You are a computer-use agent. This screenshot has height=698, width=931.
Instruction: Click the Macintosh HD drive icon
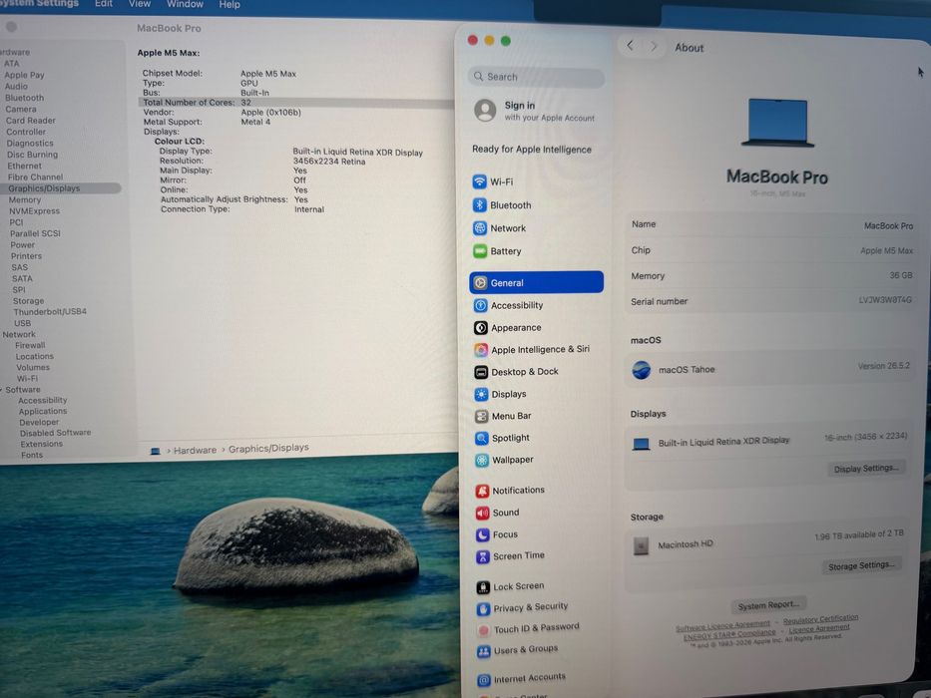[x=642, y=545]
